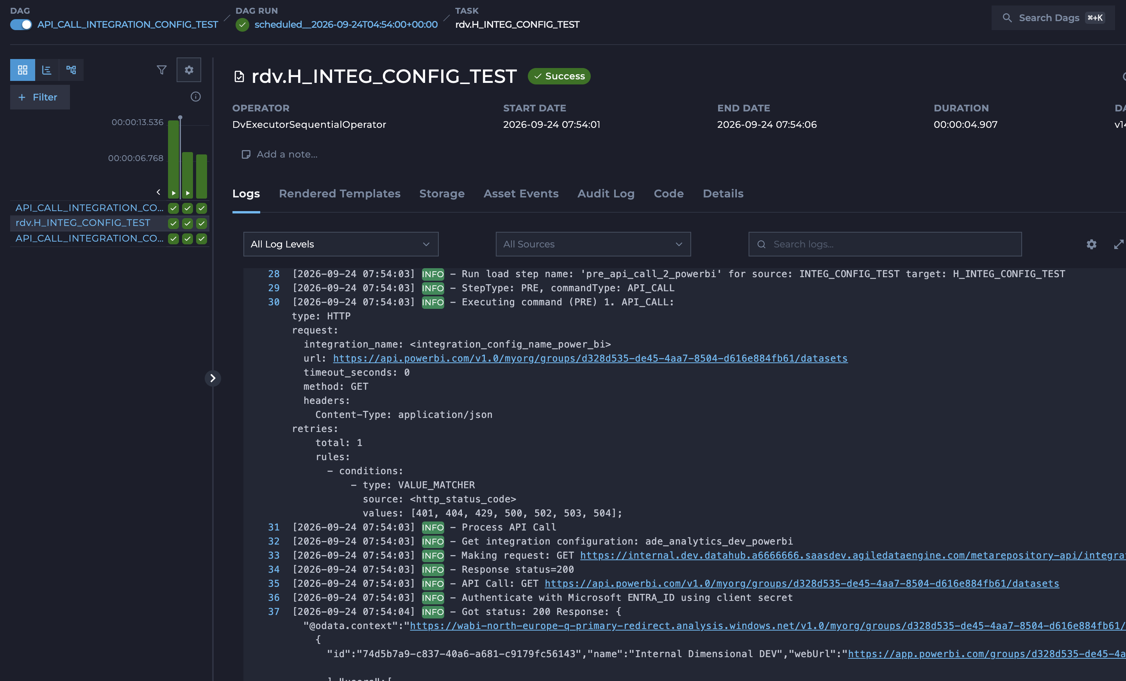Open the All Sources dropdown
This screenshot has height=681, width=1126.
click(593, 244)
